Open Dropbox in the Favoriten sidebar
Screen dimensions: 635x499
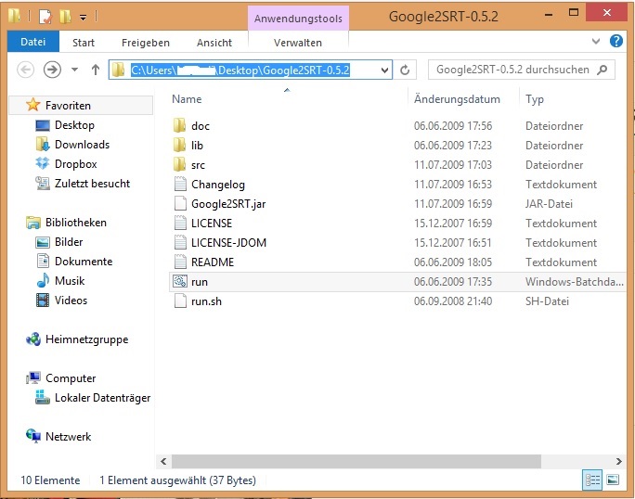75,164
